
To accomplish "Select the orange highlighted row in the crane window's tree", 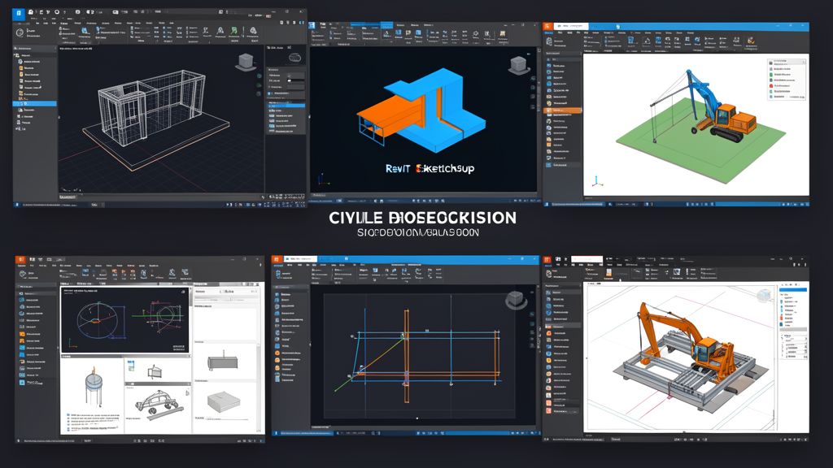I will coord(563,110).
